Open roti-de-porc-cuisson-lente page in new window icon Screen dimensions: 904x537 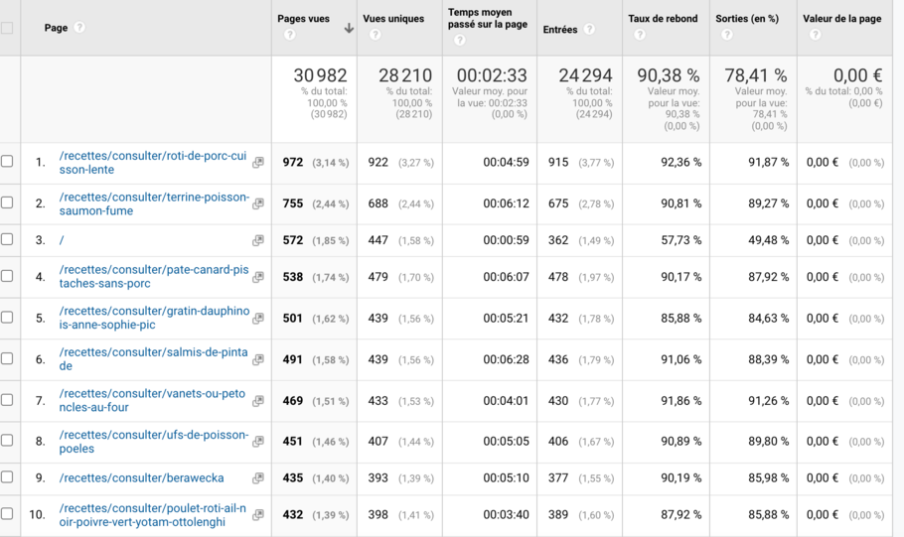258,163
